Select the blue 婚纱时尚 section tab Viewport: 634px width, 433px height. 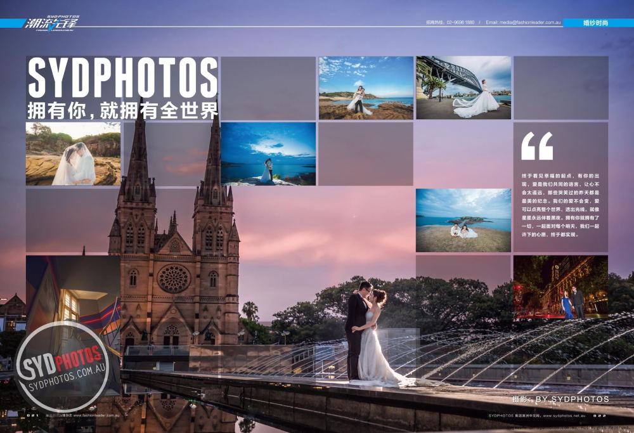[598, 23]
